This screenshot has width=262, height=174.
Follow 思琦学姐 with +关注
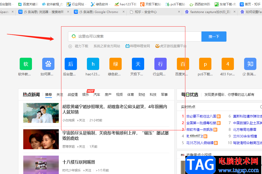pyautogui.click(x=81, y=147)
